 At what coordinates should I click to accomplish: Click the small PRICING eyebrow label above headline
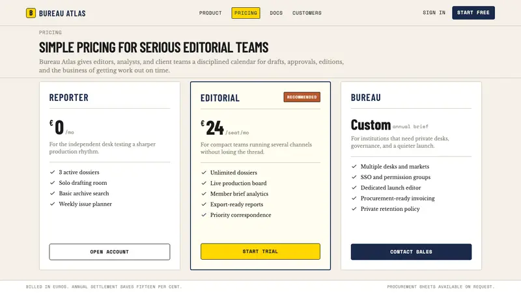[x=50, y=32]
